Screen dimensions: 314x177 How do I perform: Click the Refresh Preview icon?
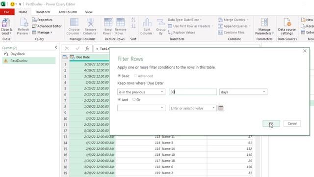pyautogui.click(x=24, y=23)
